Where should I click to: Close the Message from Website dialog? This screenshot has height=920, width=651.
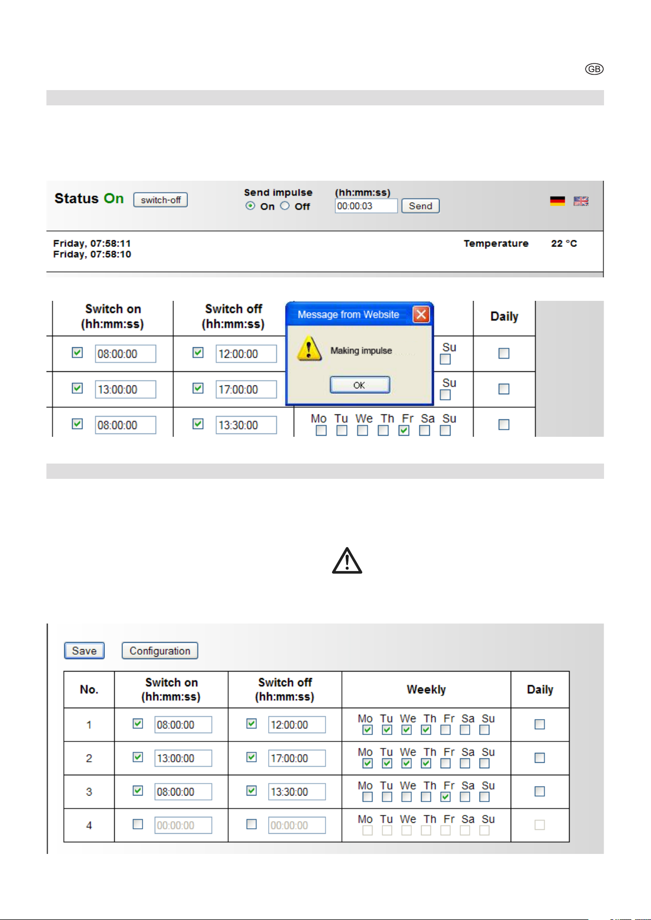(421, 314)
